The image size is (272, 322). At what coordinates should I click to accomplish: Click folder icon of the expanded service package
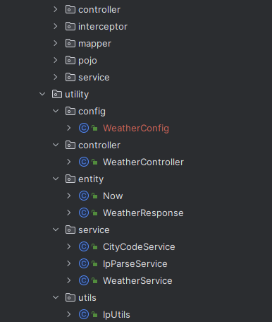[x=70, y=229]
